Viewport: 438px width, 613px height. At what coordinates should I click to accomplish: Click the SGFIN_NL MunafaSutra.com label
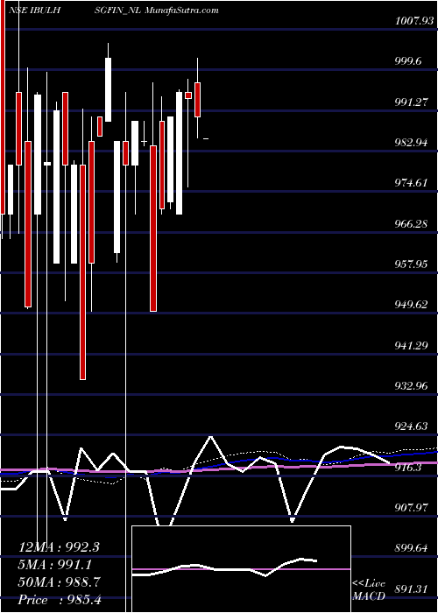coord(157,11)
